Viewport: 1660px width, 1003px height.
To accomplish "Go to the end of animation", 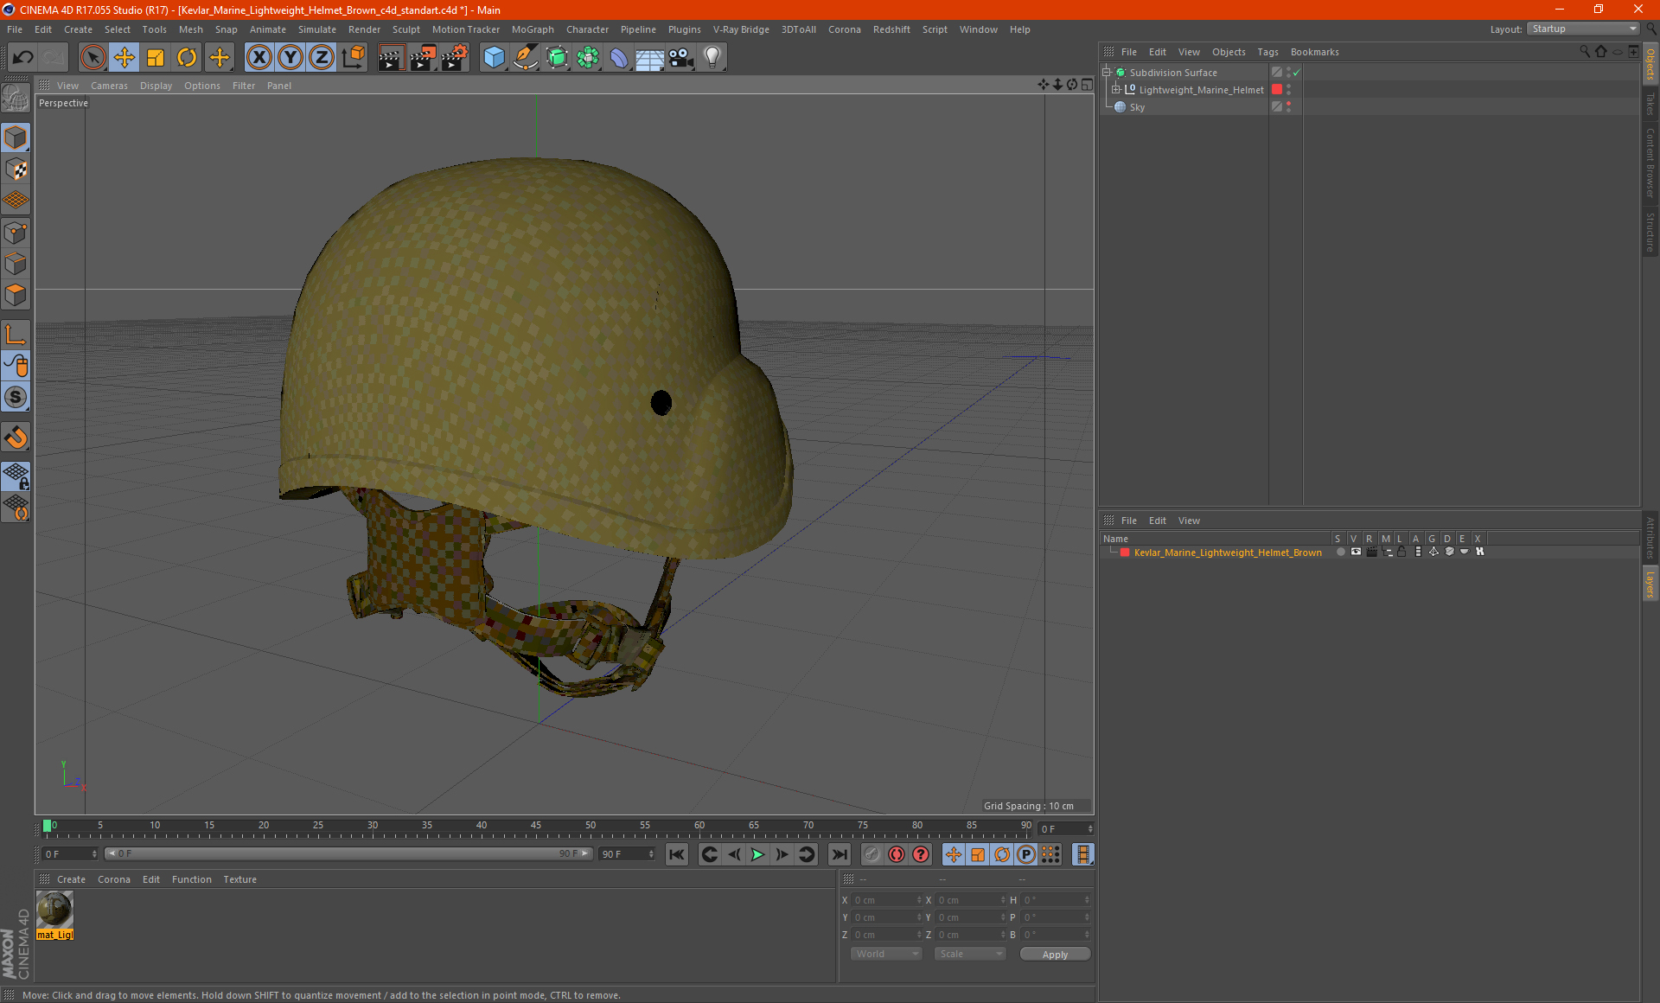I will [x=839, y=854].
